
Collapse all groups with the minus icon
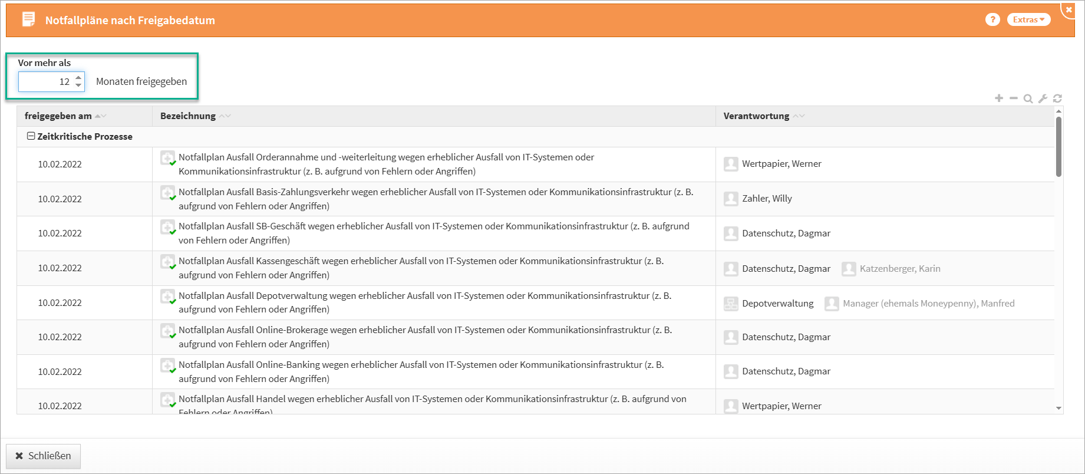coord(1014,98)
